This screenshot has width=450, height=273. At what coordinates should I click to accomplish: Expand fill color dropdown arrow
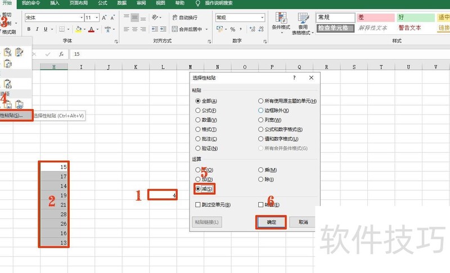(x=84, y=29)
